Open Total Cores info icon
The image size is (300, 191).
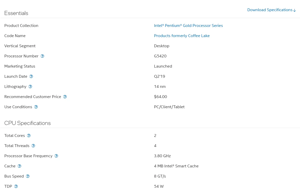(29, 136)
